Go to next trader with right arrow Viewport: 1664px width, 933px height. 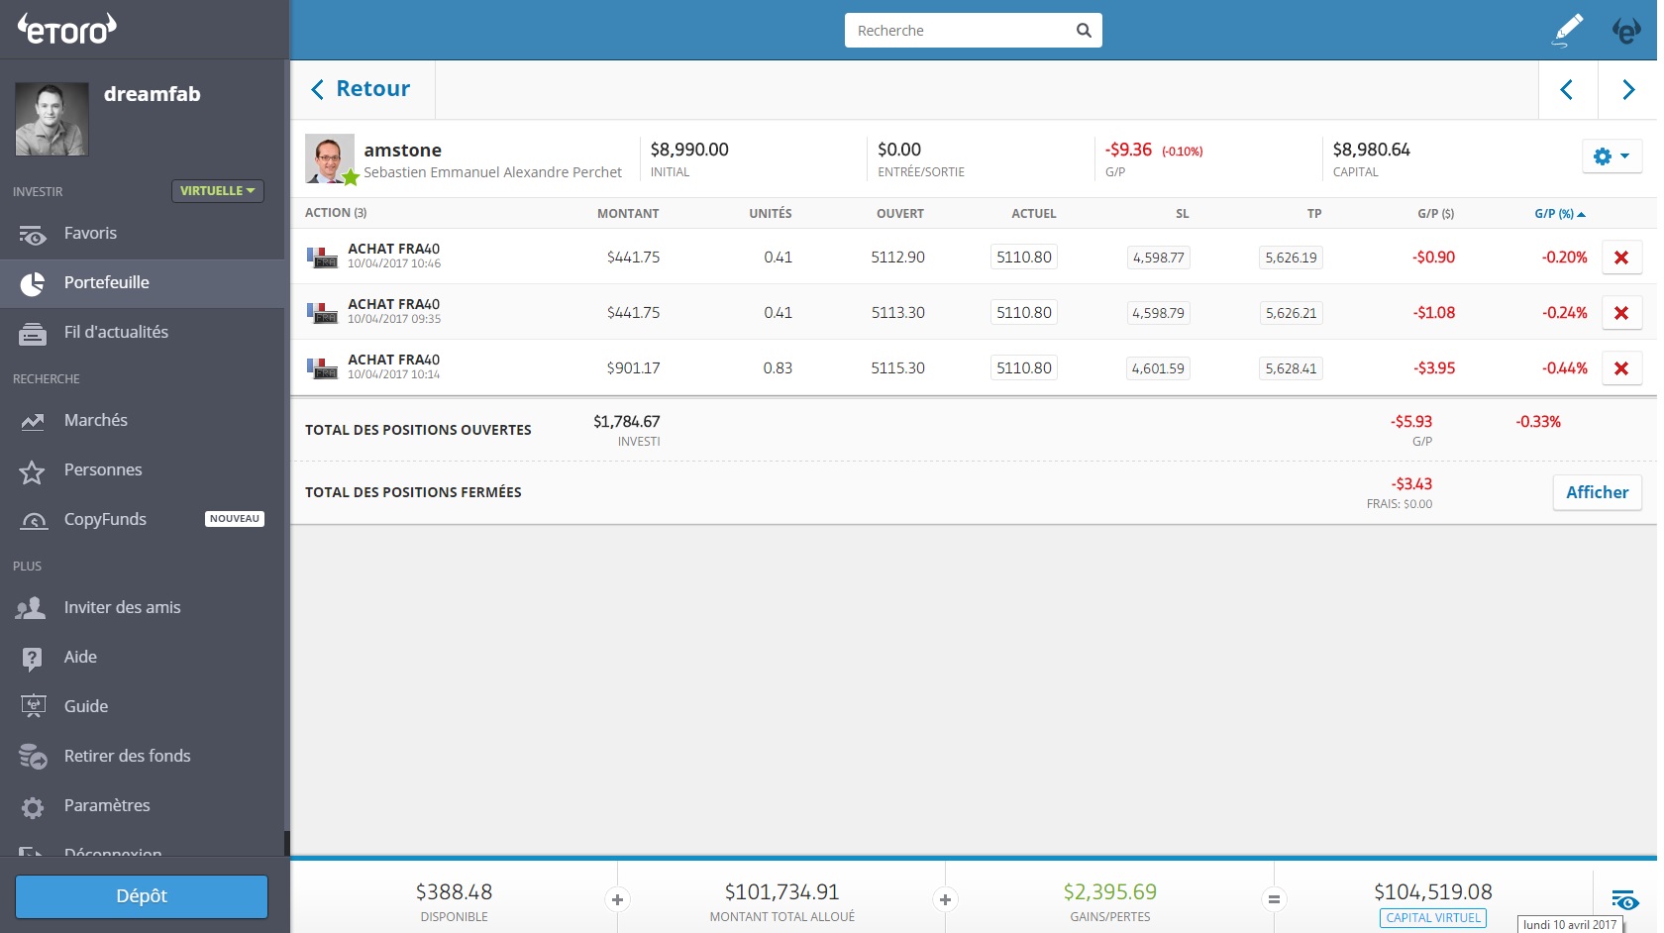coord(1627,90)
